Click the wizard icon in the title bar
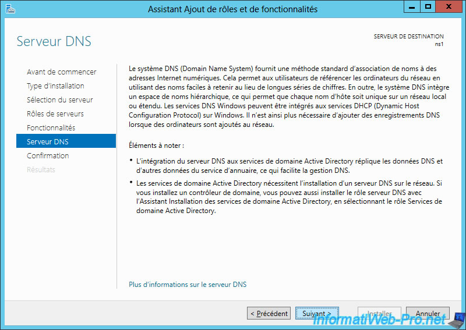This screenshot has height=330, width=466. 10,9
